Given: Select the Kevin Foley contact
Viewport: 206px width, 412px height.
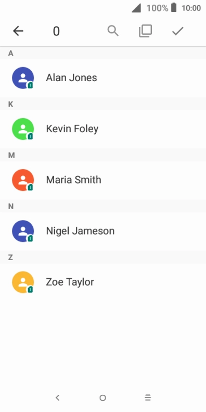Looking at the screenshot, I should pyautogui.click(x=103, y=129).
